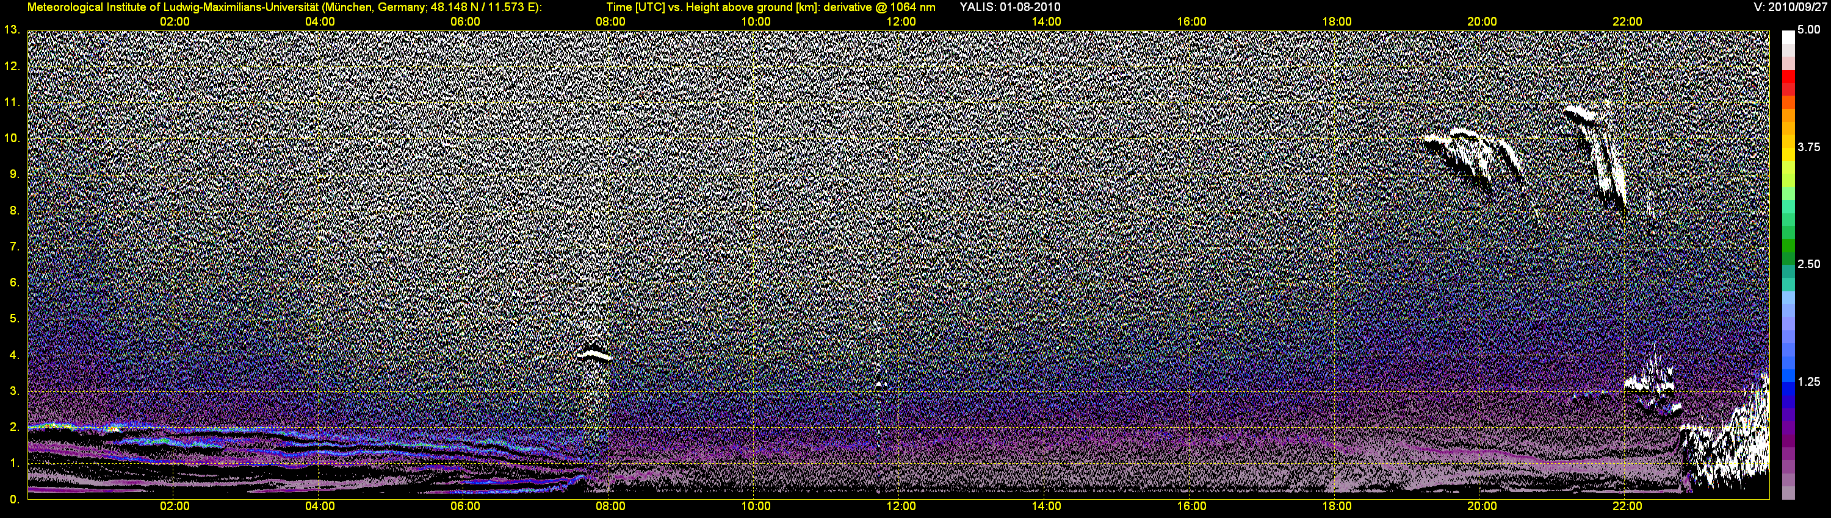
Task: Click the 14:00 label on the top time axis
Action: click(1046, 21)
